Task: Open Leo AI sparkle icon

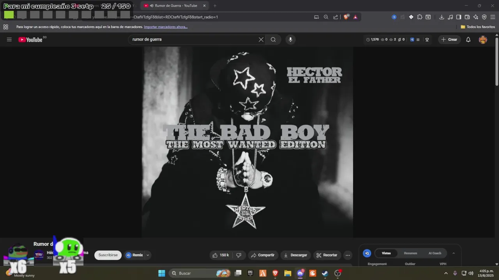Action: [x=476, y=17]
